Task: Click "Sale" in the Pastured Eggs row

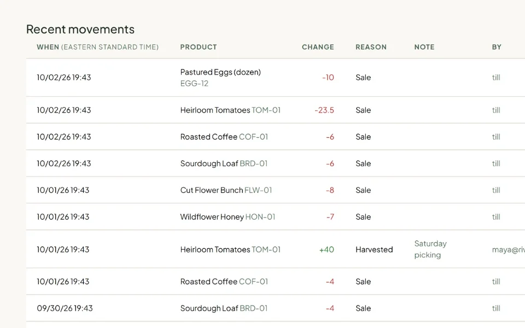Action: (363, 78)
